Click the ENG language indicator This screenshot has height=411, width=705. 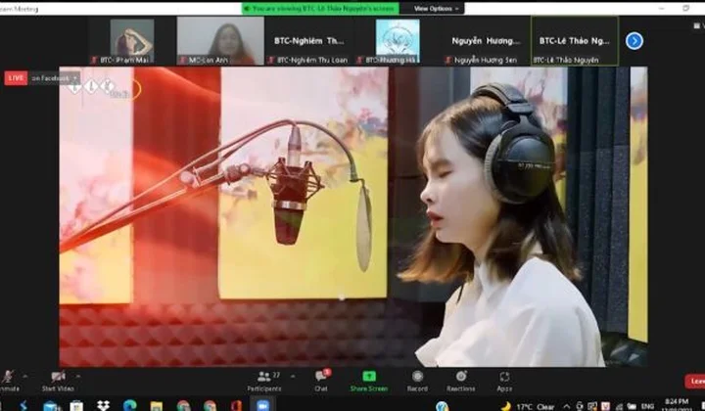click(647, 406)
